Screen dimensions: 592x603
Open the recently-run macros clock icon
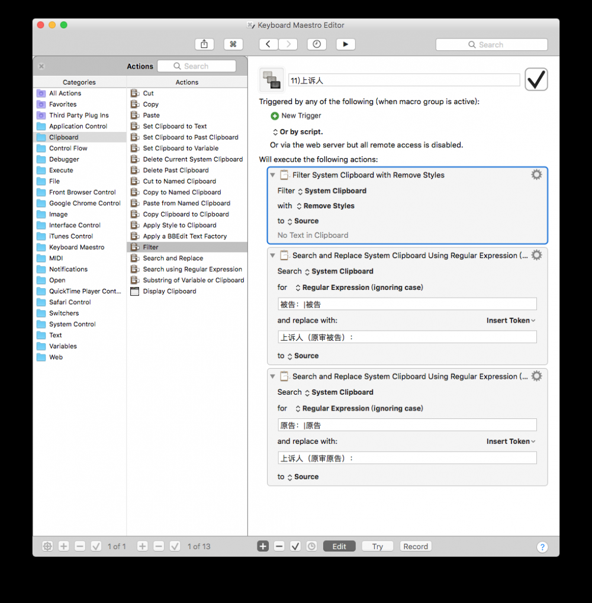pyautogui.click(x=316, y=44)
